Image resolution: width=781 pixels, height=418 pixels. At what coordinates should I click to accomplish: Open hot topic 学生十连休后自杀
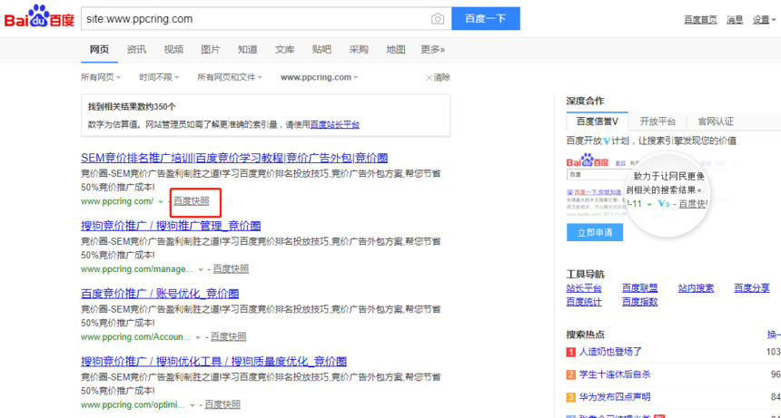pyautogui.click(x=615, y=374)
